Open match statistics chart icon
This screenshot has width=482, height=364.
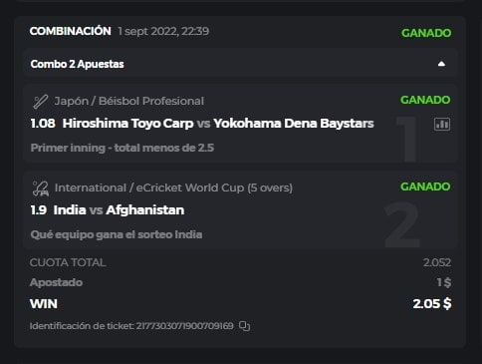pos(442,125)
